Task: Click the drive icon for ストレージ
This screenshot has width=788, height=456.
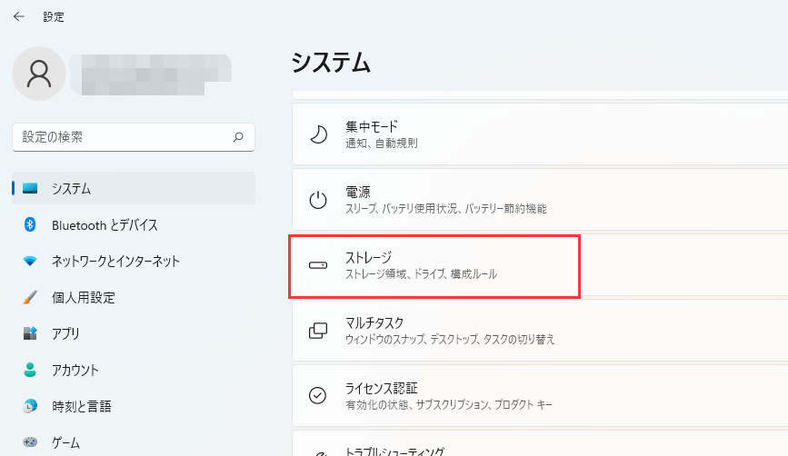Action: tap(318, 265)
